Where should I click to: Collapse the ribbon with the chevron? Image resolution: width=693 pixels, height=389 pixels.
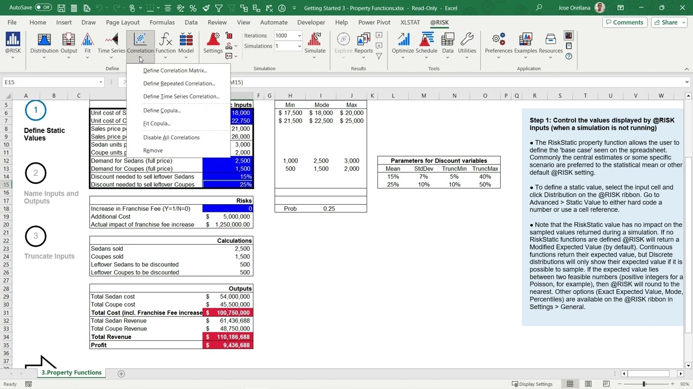[687, 69]
